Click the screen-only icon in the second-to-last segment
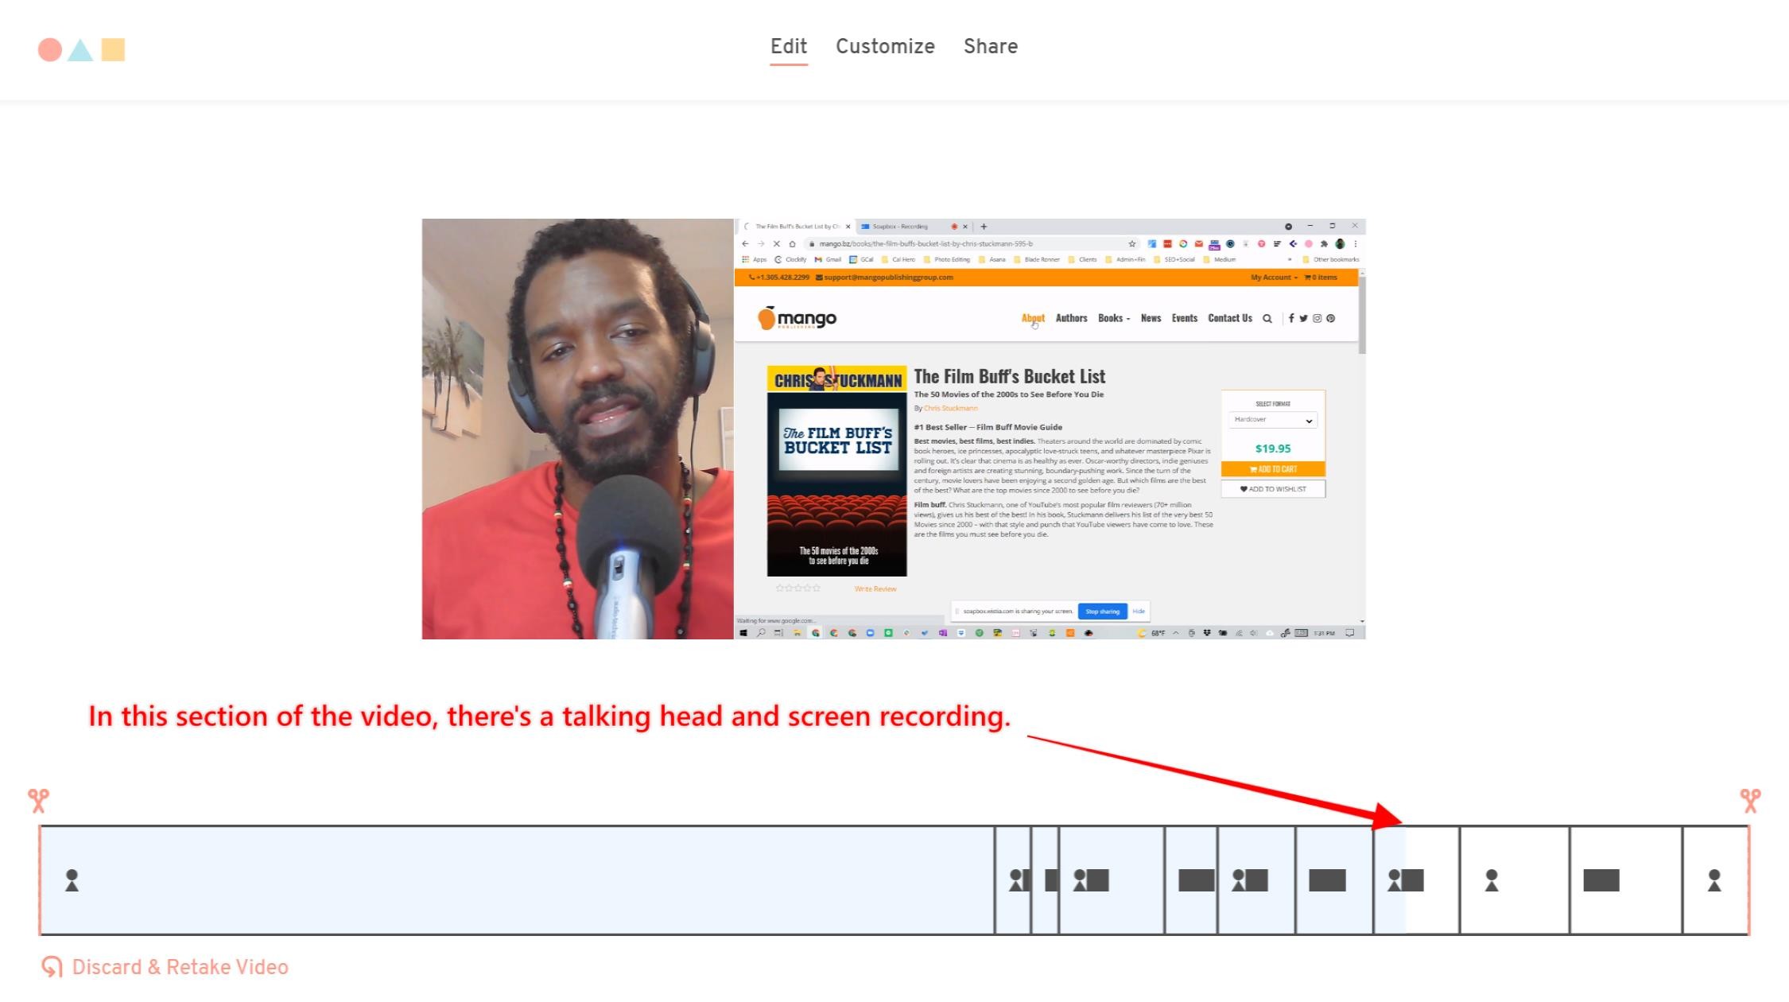 coord(1601,880)
